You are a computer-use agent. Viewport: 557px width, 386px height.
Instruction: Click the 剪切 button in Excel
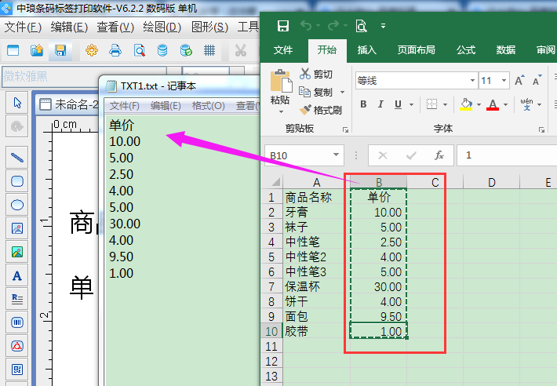316,75
